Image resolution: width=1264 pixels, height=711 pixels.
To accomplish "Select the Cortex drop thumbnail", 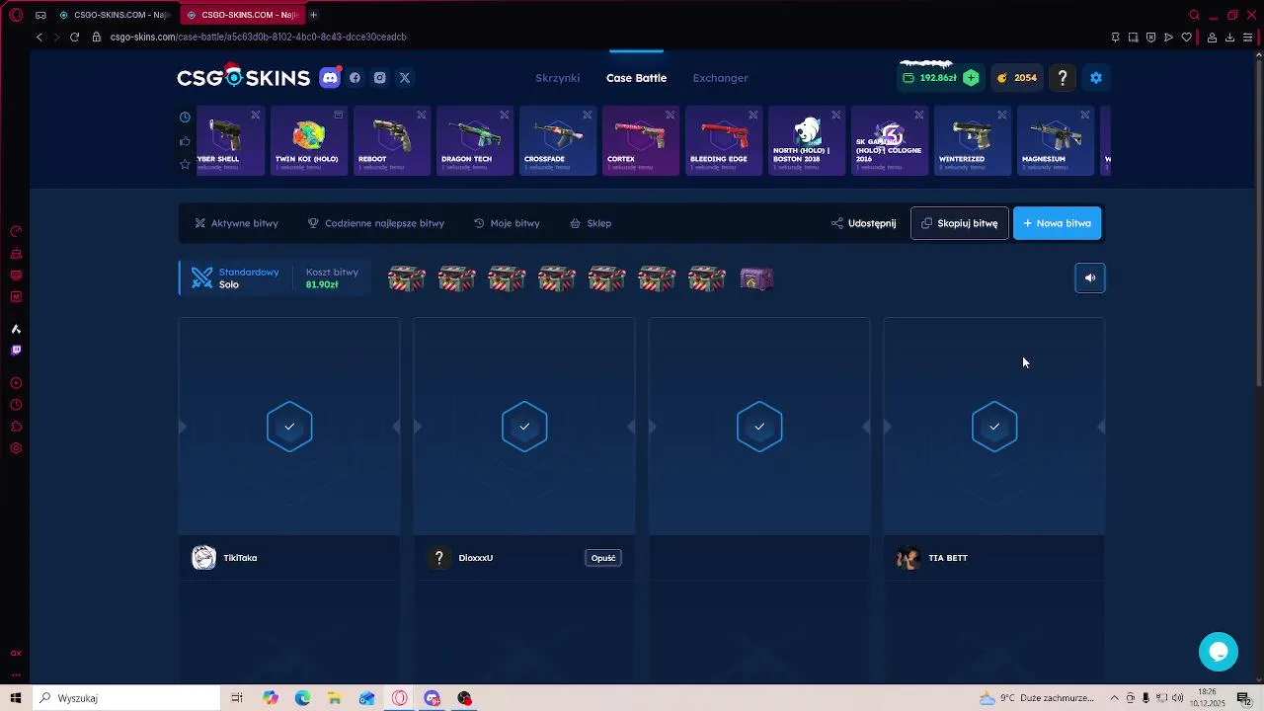I will (641, 140).
